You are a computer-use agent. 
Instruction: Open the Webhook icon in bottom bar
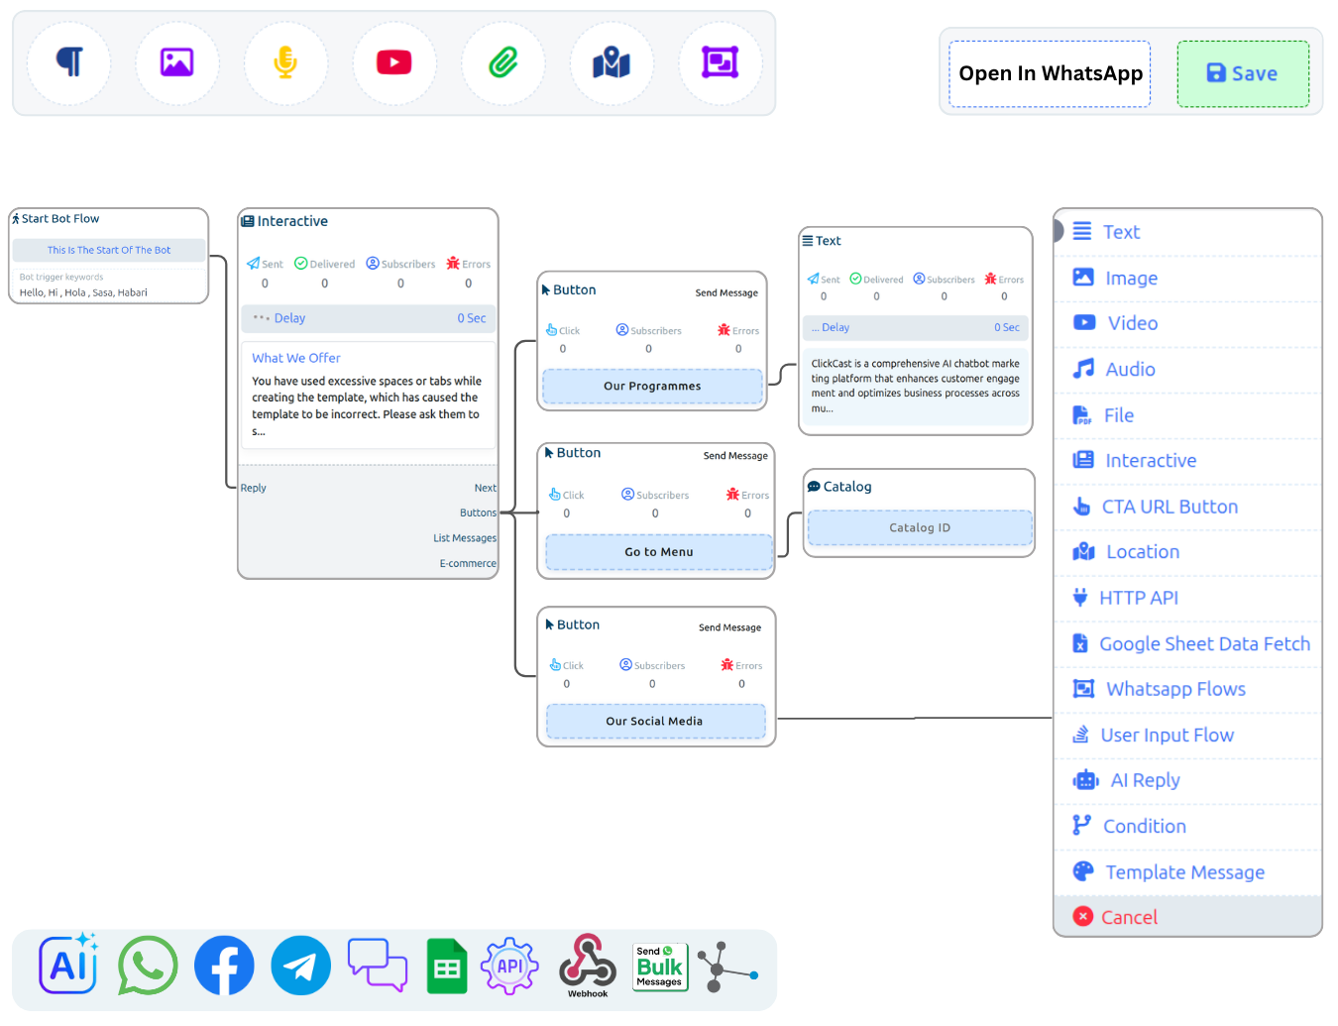(588, 966)
